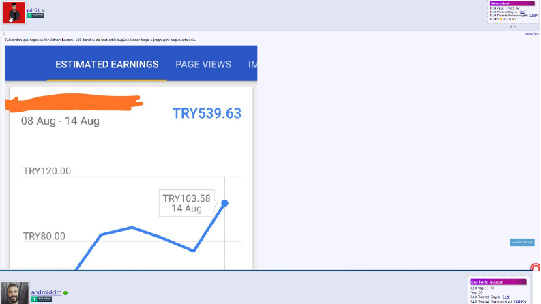Click the 14 Aug data point on chart
The width and height of the screenshot is (541, 304).
coord(224,203)
